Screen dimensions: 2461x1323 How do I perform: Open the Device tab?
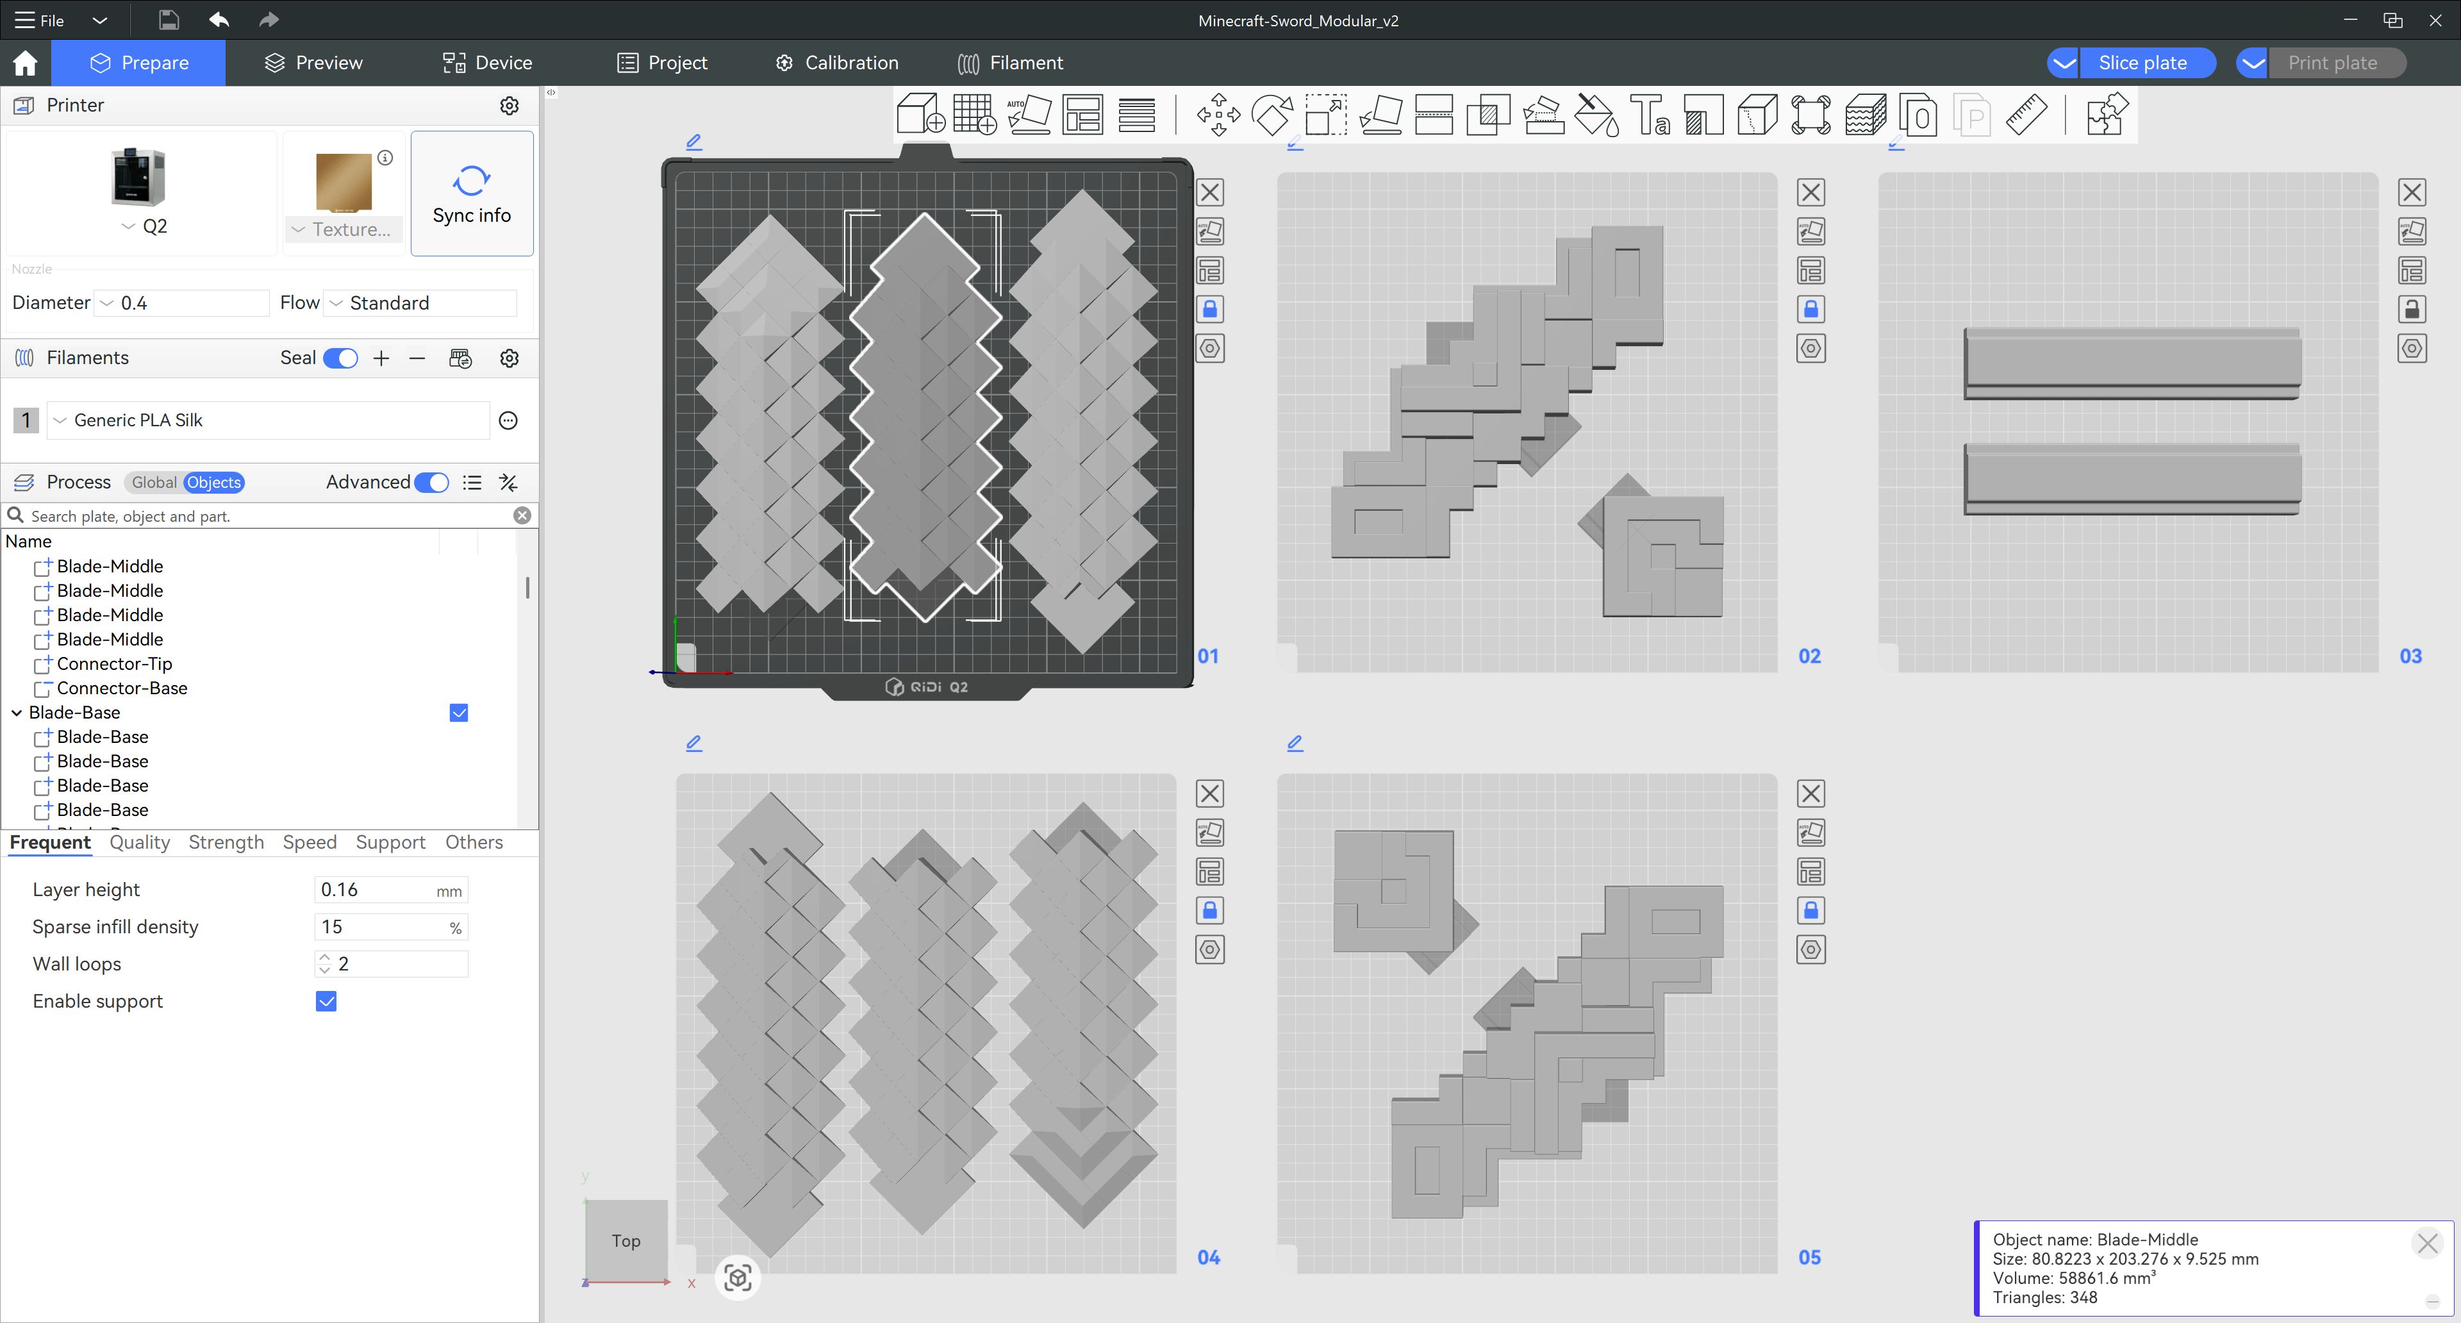point(487,63)
